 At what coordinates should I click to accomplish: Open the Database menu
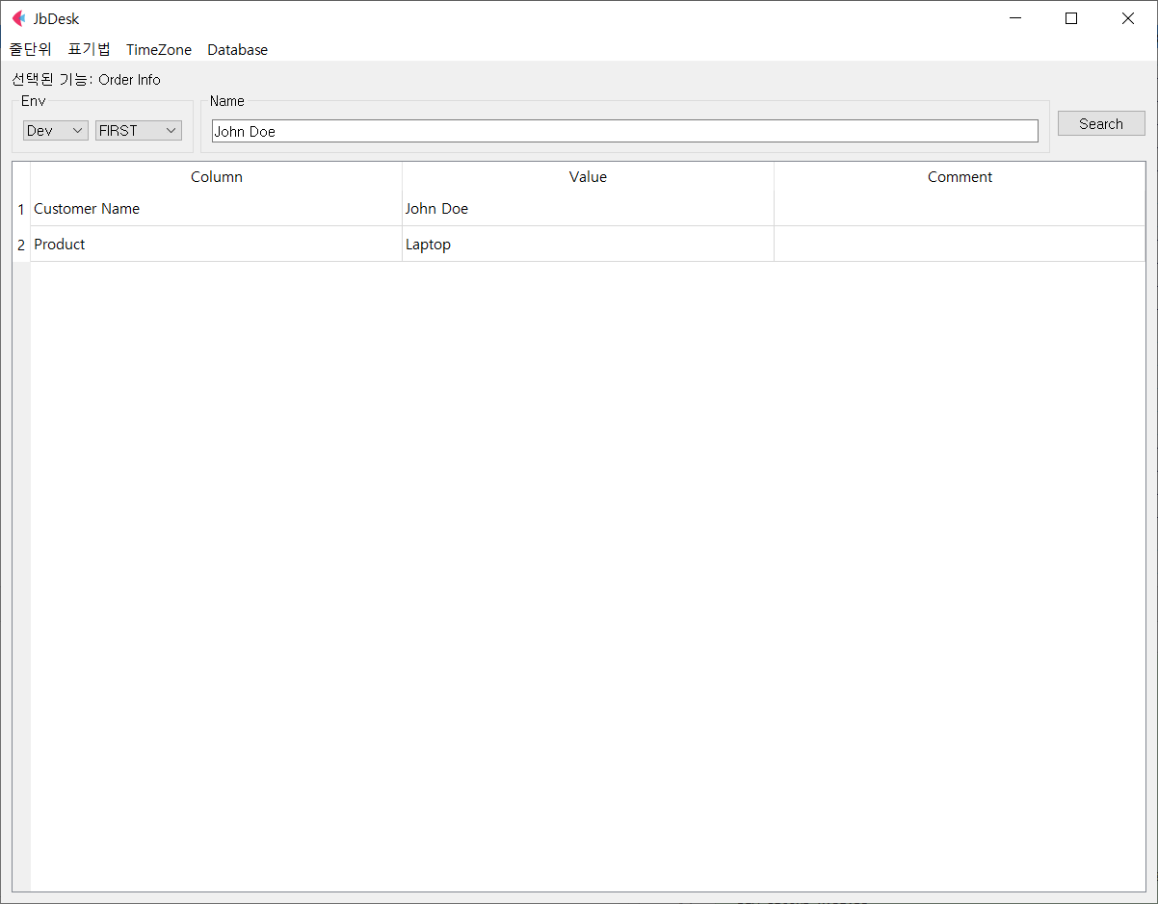tap(238, 49)
